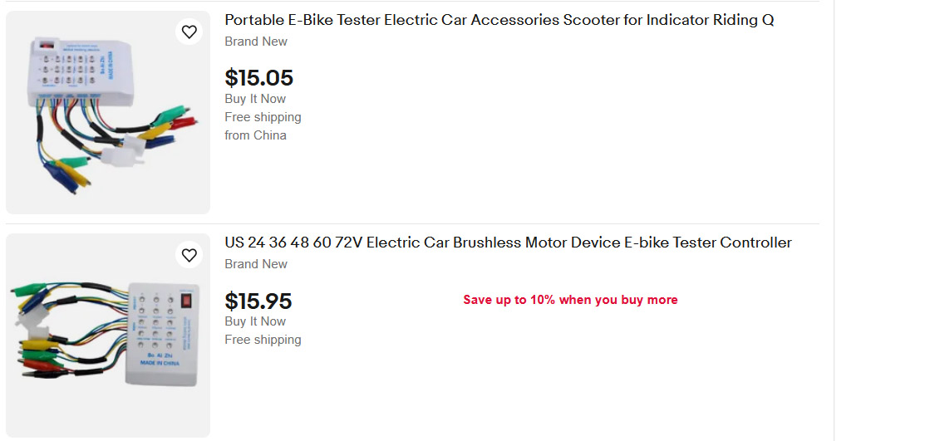Click the $15.95 price
Viewport: 925px width, 441px height.
click(258, 301)
